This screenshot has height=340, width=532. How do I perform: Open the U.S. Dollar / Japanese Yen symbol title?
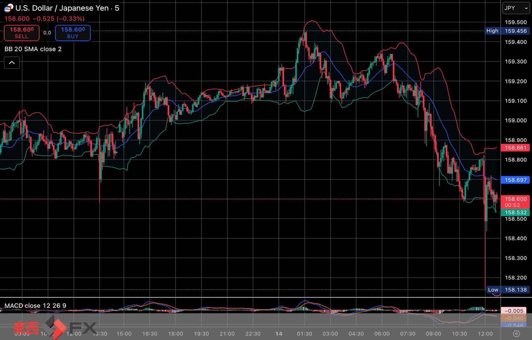click(x=67, y=8)
